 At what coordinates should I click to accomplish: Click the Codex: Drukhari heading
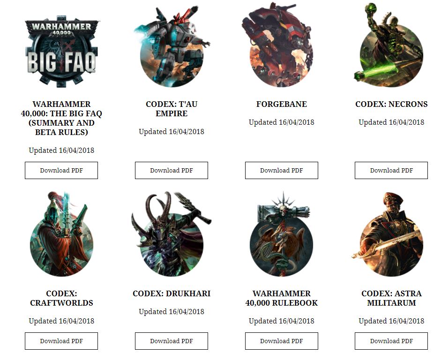coord(172,293)
